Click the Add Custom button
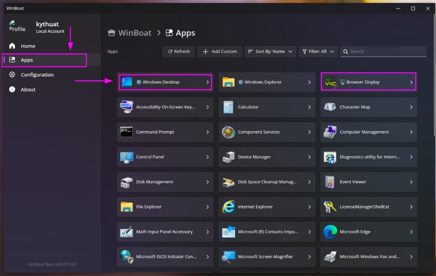436x276 pixels. point(220,51)
